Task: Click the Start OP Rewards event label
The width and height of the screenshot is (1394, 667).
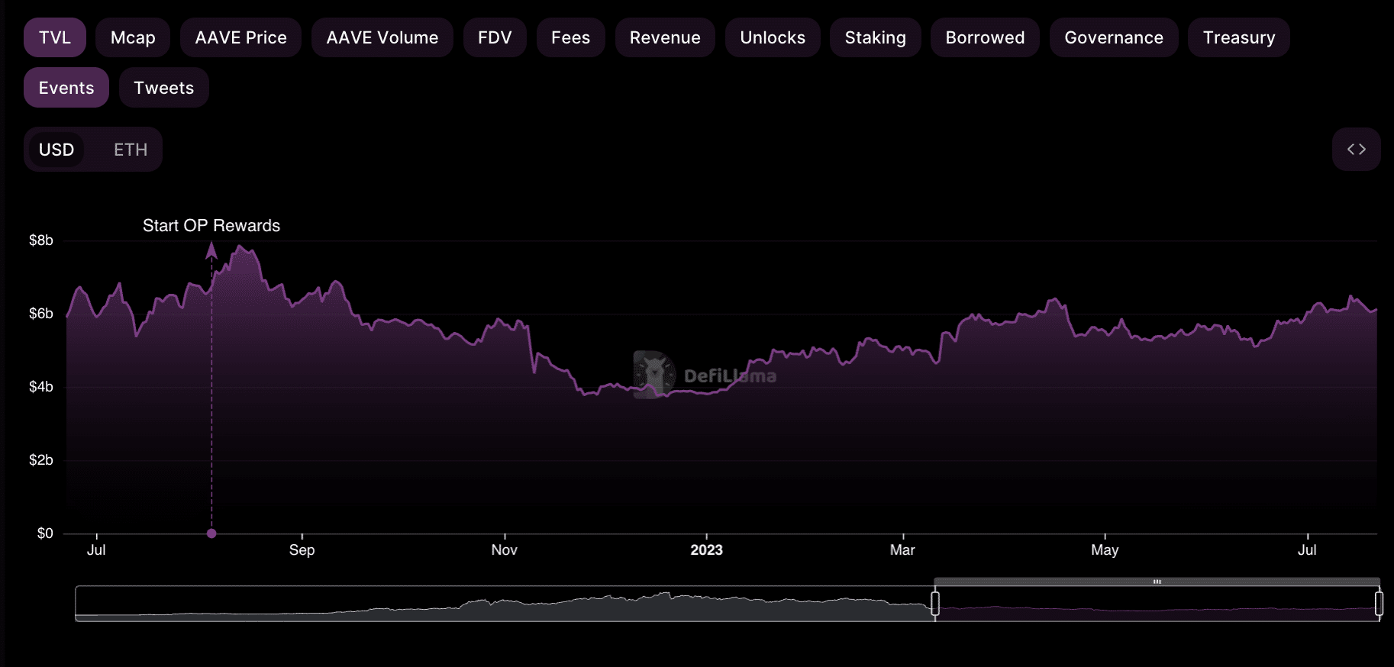Action: pyautogui.click(x=211, y=226)
